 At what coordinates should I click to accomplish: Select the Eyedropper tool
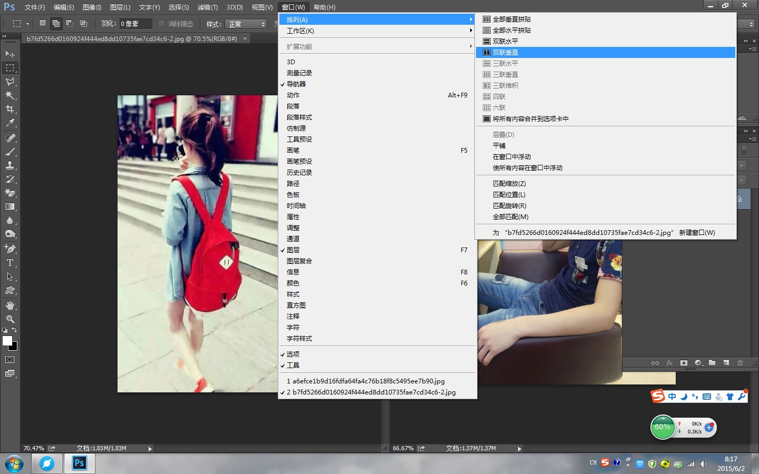pos(10,123)
